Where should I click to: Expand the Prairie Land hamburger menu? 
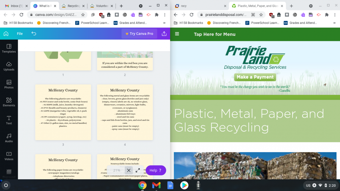177,34
